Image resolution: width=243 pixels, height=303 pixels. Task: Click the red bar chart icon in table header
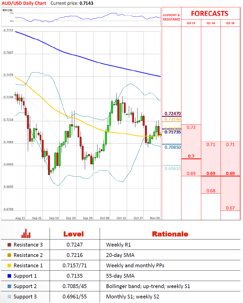(26, 233)
